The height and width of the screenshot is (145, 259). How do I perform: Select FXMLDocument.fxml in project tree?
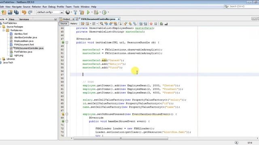pos(24,45)
